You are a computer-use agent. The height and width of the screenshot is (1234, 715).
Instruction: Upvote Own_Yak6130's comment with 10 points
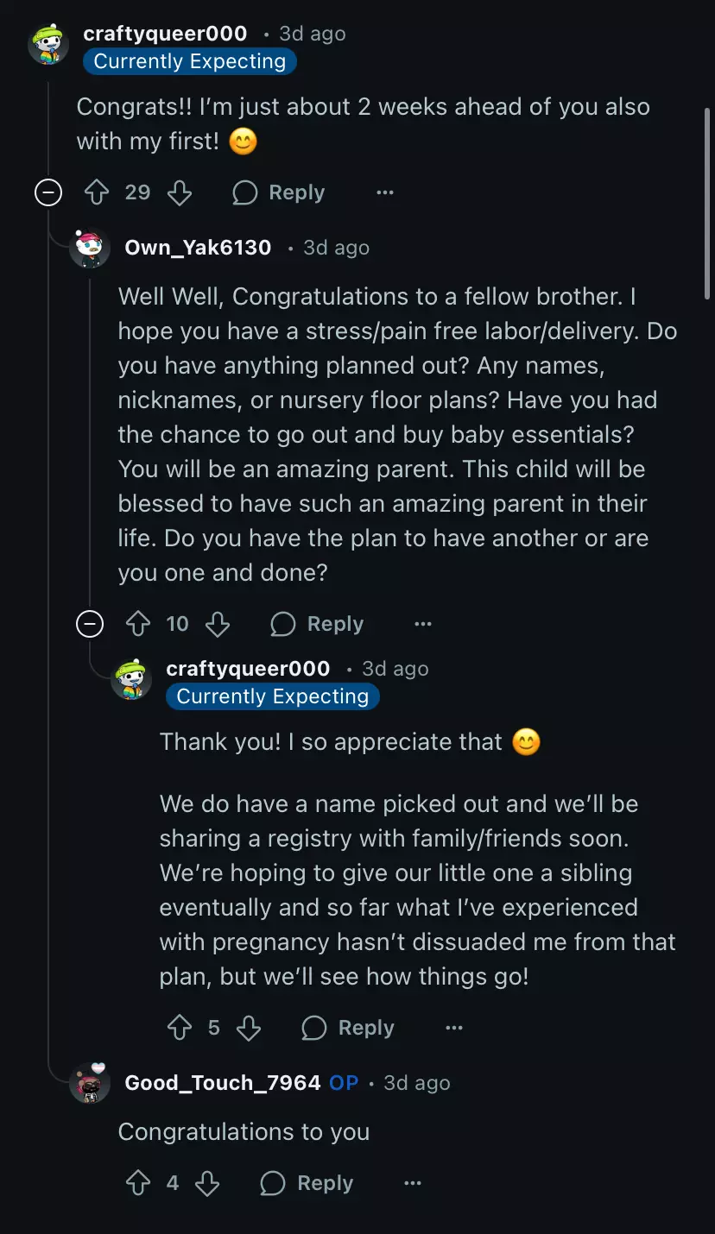[138, 624]
